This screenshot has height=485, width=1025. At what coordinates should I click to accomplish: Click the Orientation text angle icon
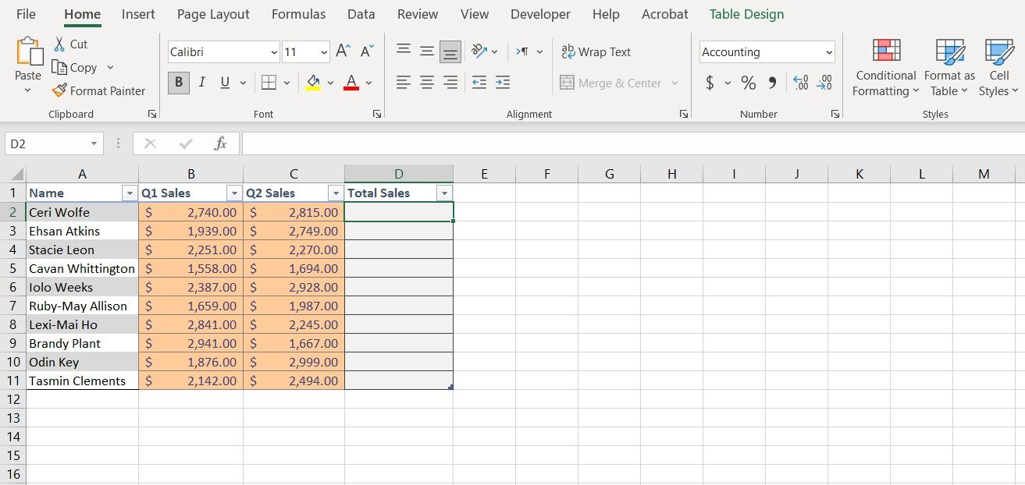pyautogui.click(x=479, y=51)
